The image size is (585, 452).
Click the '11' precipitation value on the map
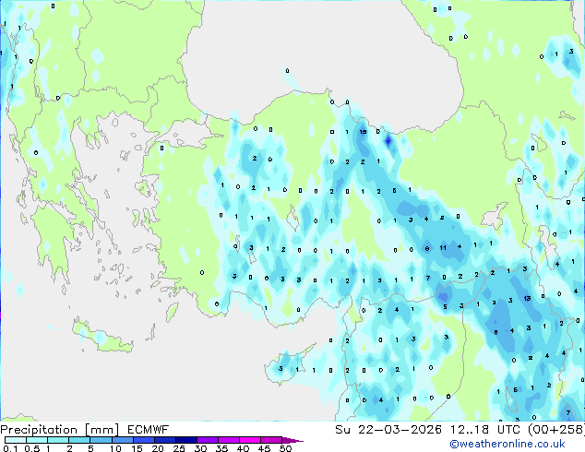(x=443, y=247)
